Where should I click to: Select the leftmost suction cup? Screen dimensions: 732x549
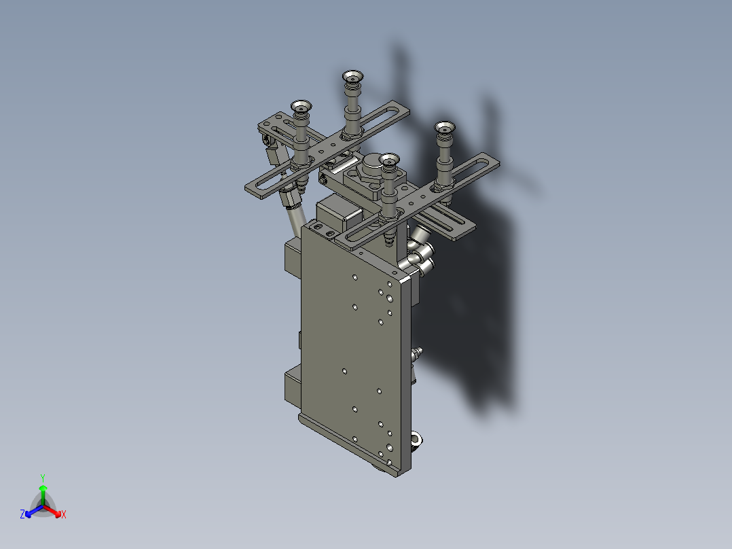point(300,107)
